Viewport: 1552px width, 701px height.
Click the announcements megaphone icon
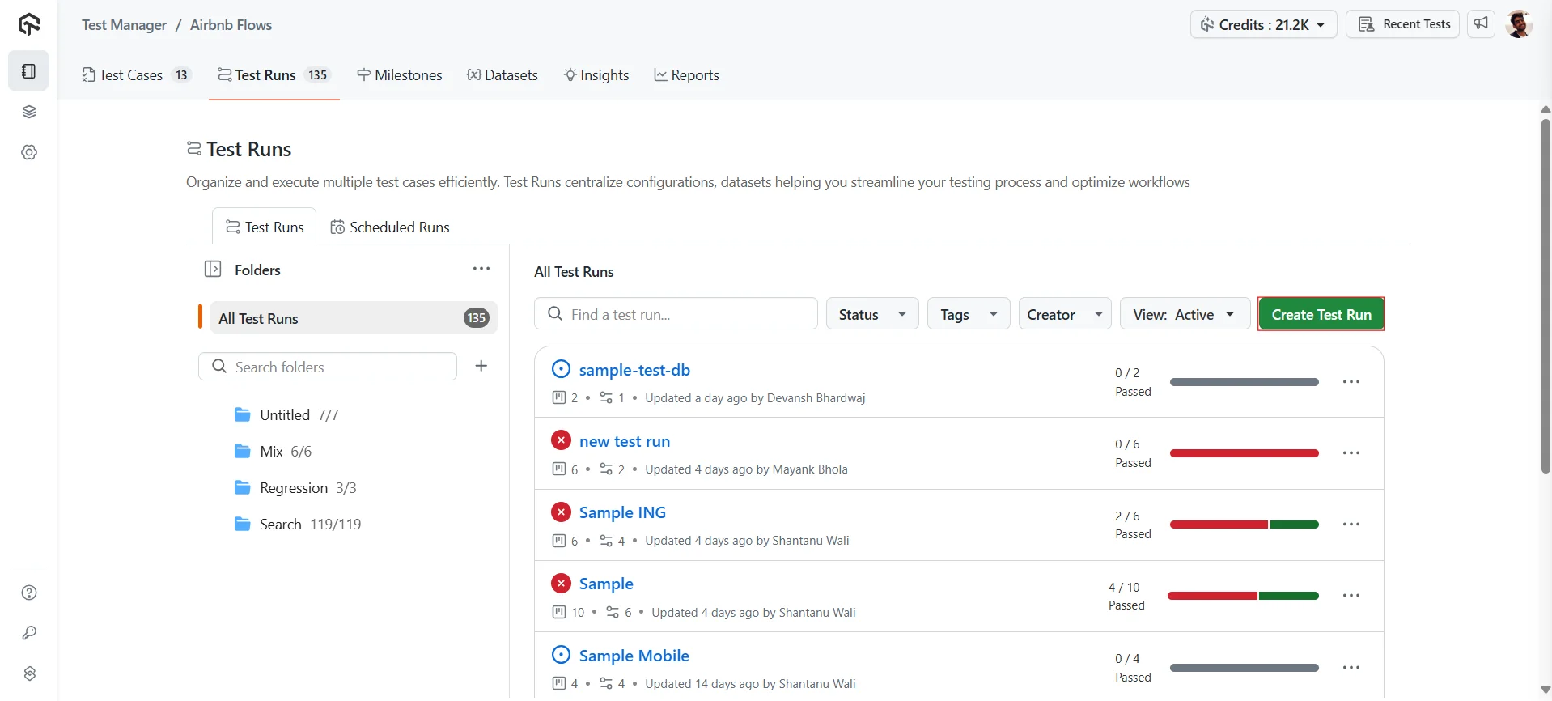click(x=1481, y=24)
